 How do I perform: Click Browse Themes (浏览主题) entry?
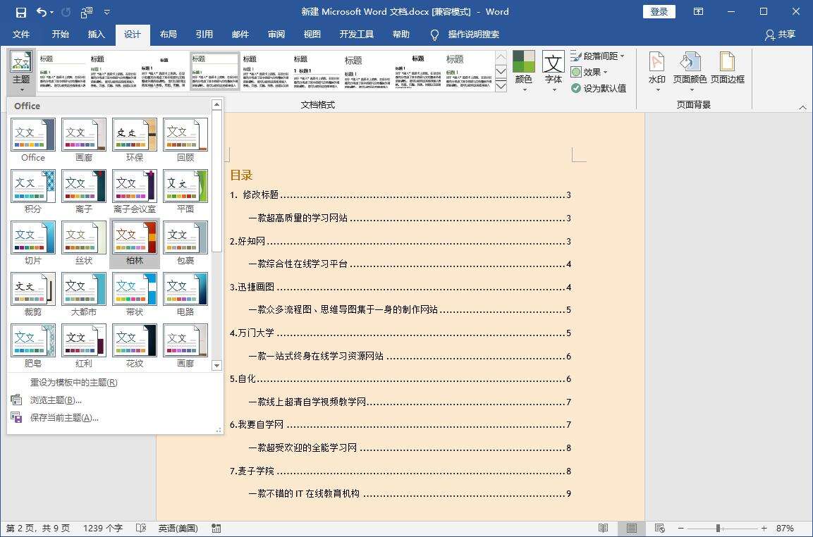(56, 400)
